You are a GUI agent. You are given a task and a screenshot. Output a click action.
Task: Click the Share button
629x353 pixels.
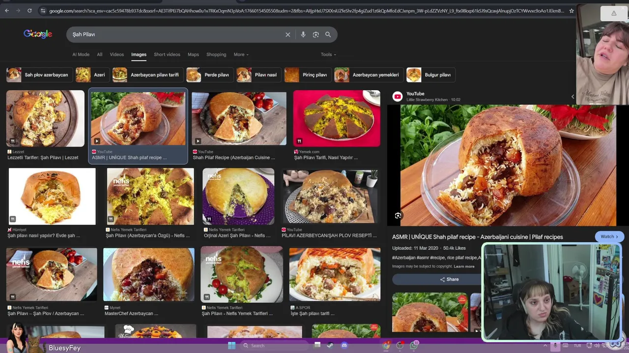pyautogui.click(x=449, y=279)
